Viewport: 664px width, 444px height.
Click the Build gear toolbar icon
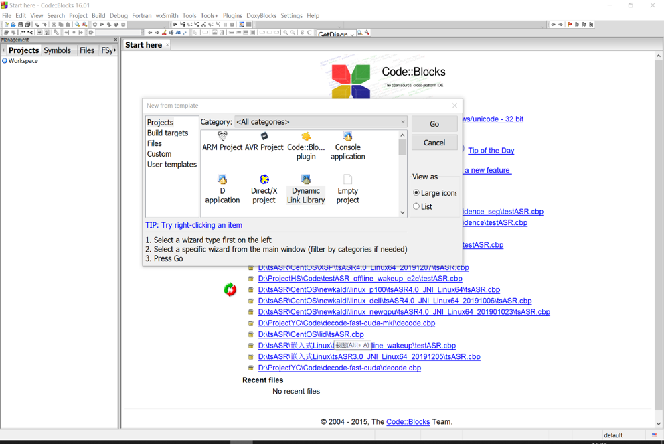[95, 25]
